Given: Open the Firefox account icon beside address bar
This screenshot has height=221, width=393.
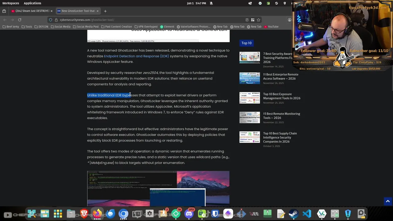Looking at the screenshot, I should [289, 20].
